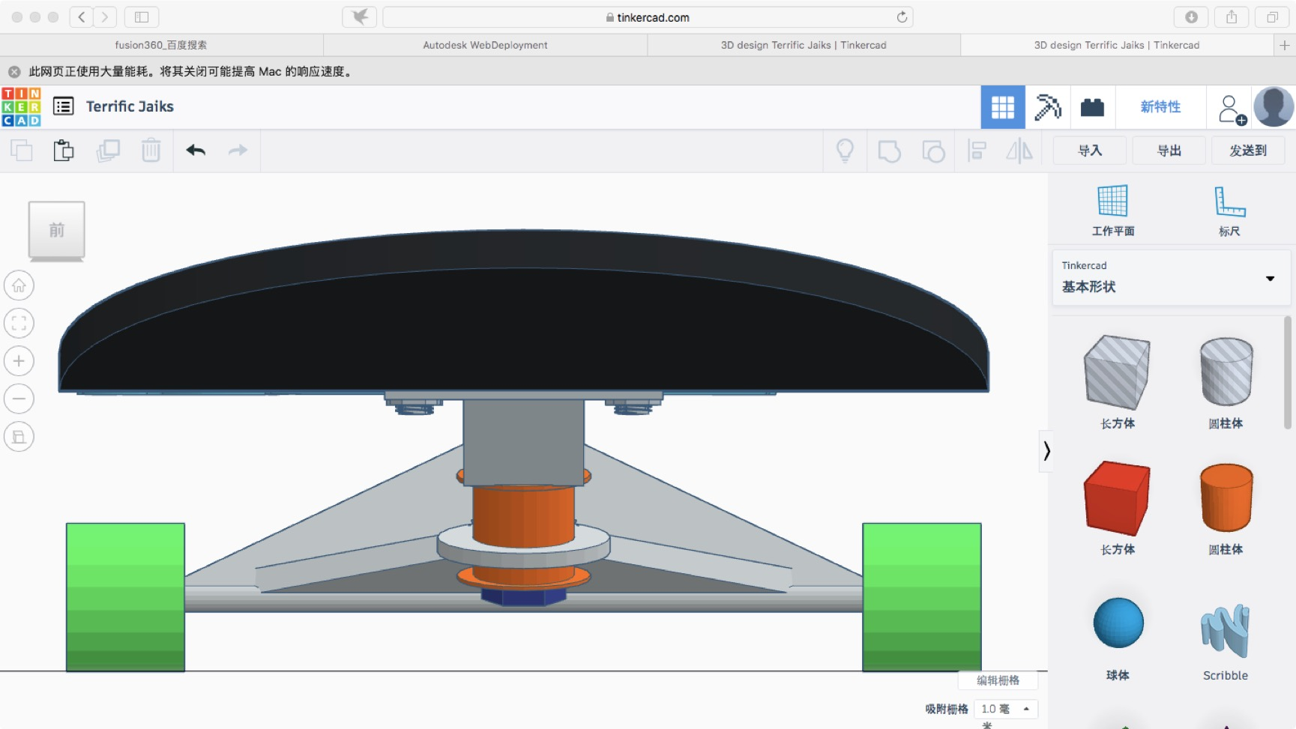Click the Terrific Jaiks design name

click(130, 106)
